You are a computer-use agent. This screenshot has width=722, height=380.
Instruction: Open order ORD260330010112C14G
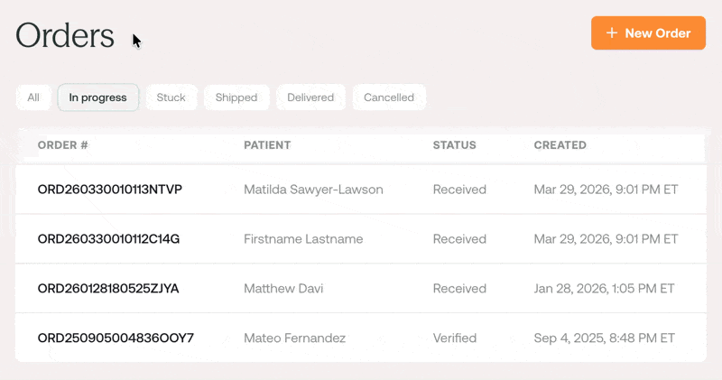pyautogui.click(x=108, y=239)
